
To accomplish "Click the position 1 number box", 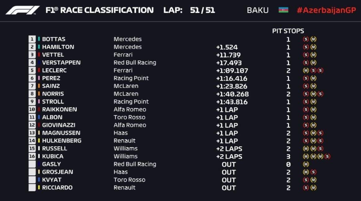I will coord(32,39).
